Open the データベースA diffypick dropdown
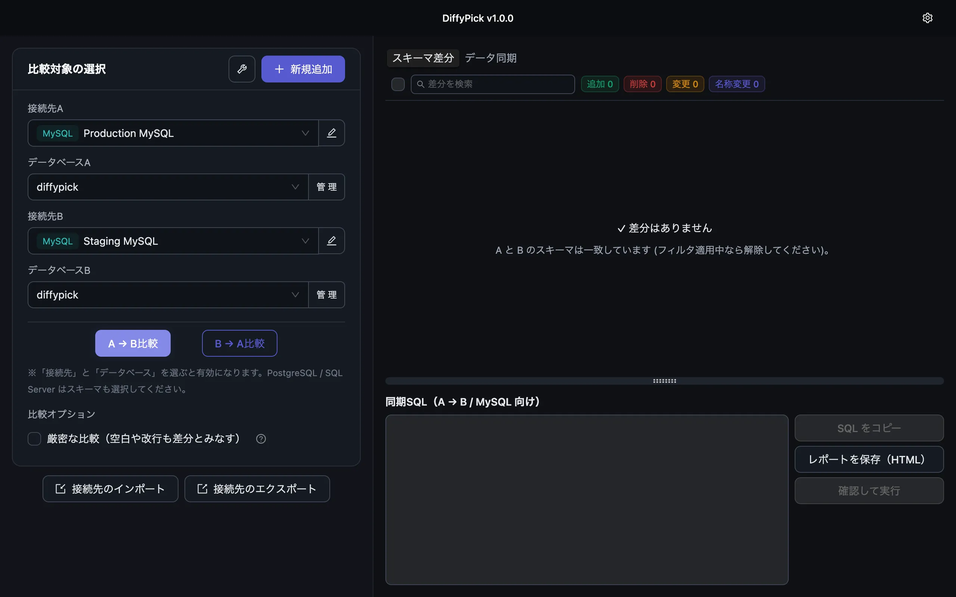 [168, 187]
